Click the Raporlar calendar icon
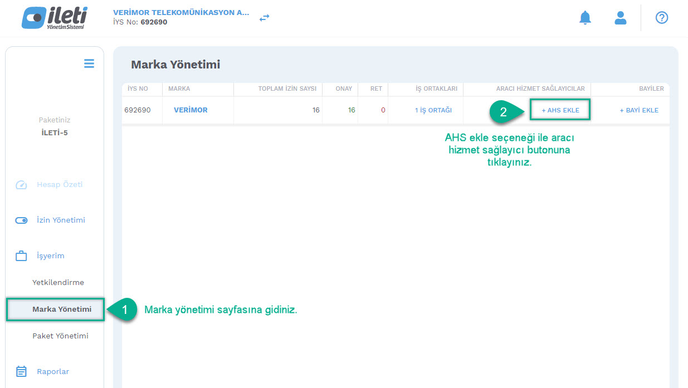Viewport: 688px width, 388px height. [21, 371]
